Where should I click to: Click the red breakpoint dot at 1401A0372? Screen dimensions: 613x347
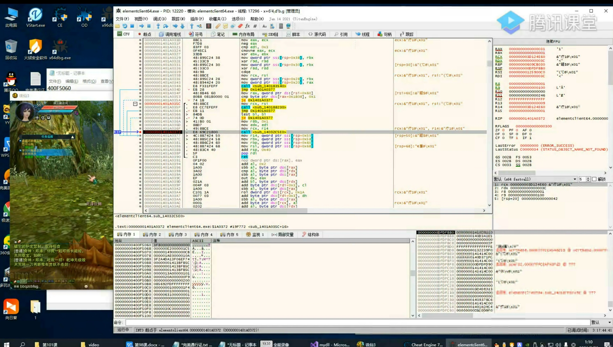click(x=141, y=132)
